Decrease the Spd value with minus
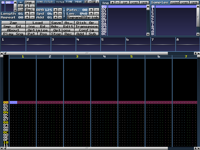The width and height of the screenshot is (200, 150). click(60, 14)
